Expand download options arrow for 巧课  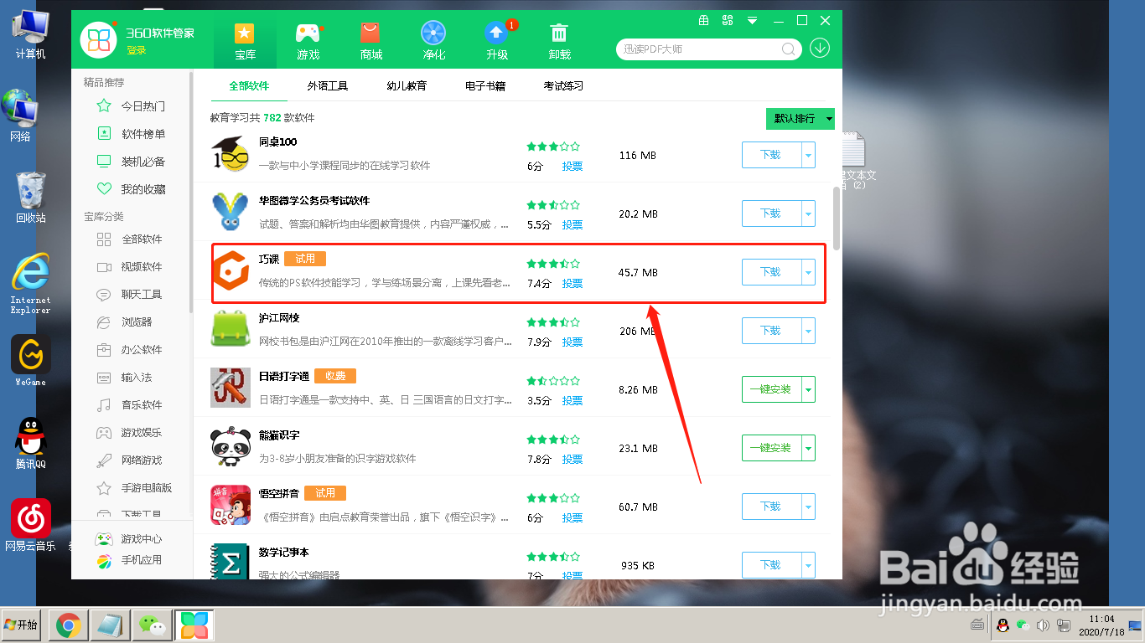pos(808,272)
